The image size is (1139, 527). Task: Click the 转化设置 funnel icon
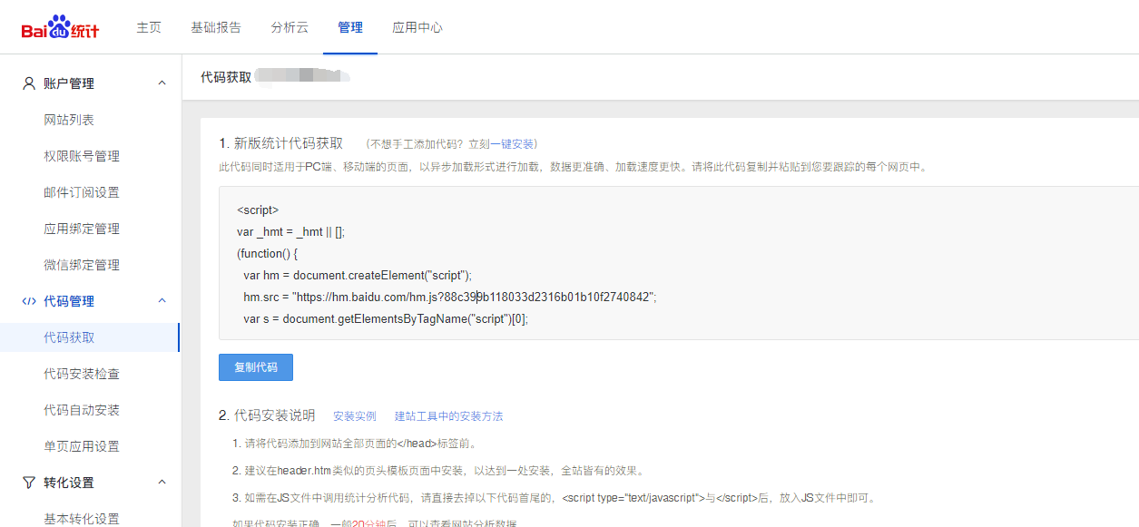pos(29,483)
